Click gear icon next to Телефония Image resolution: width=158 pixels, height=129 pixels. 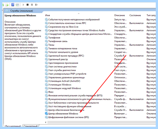click(x=46, y=37)
